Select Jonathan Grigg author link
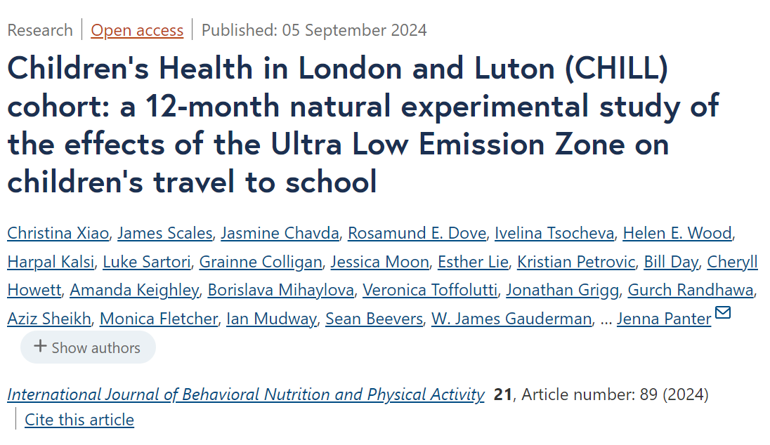 click(x=563, y=291)
